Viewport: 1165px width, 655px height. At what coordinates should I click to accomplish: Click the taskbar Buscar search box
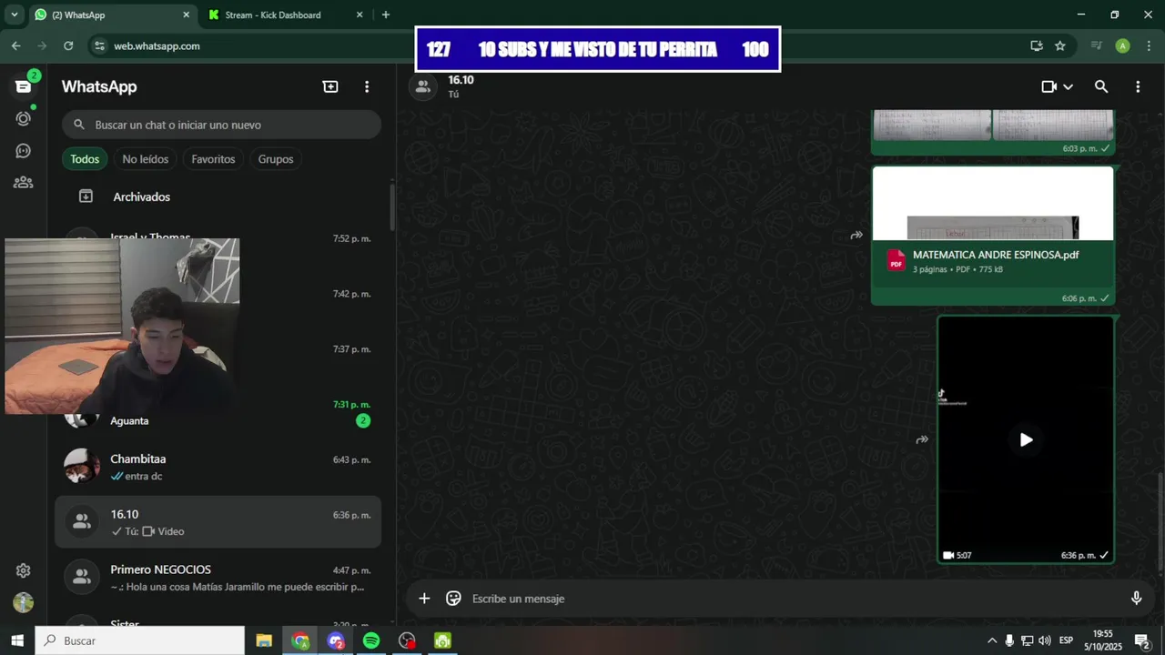[x=140, y=640]
